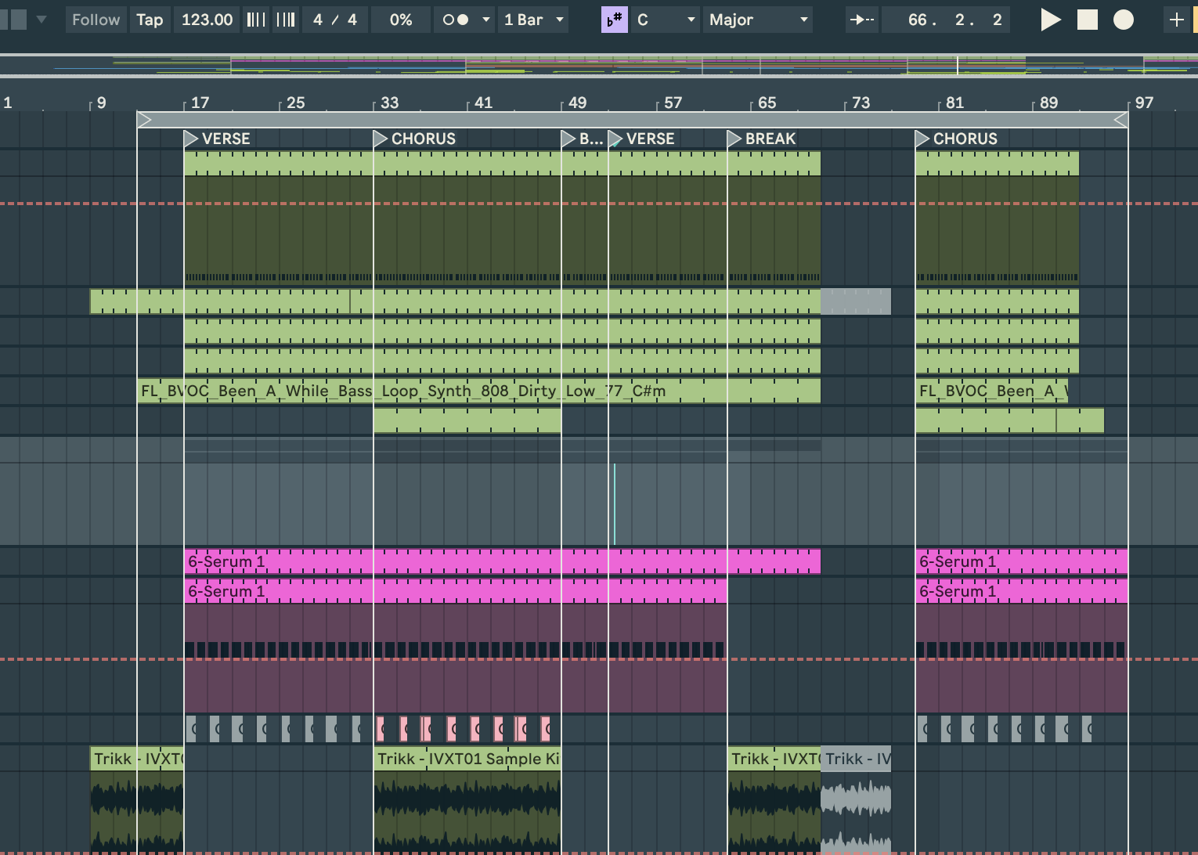Select the upper 6-Serum 1 clip at bar 17

coord(502,561)
